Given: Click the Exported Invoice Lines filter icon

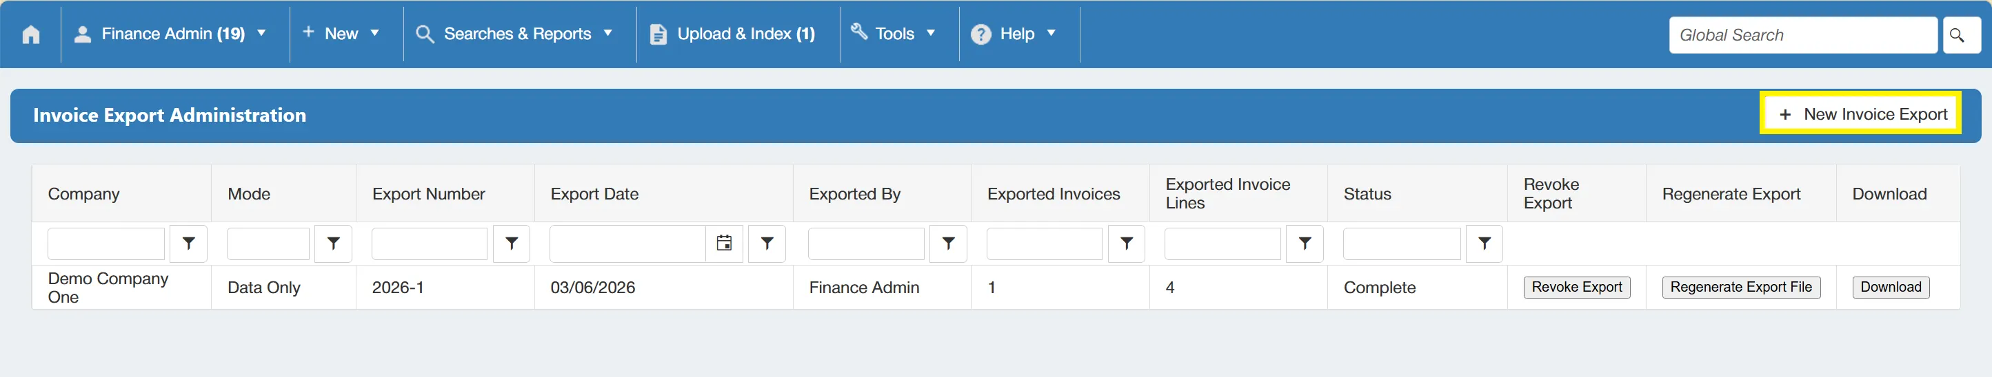Looking at the screenshot, I should [x=1305, y=244].
